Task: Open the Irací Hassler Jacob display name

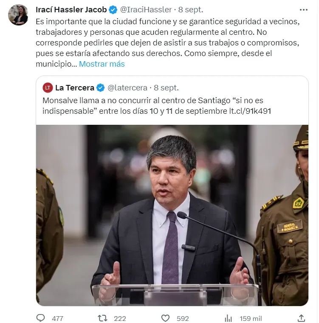Action: (71, 10)
